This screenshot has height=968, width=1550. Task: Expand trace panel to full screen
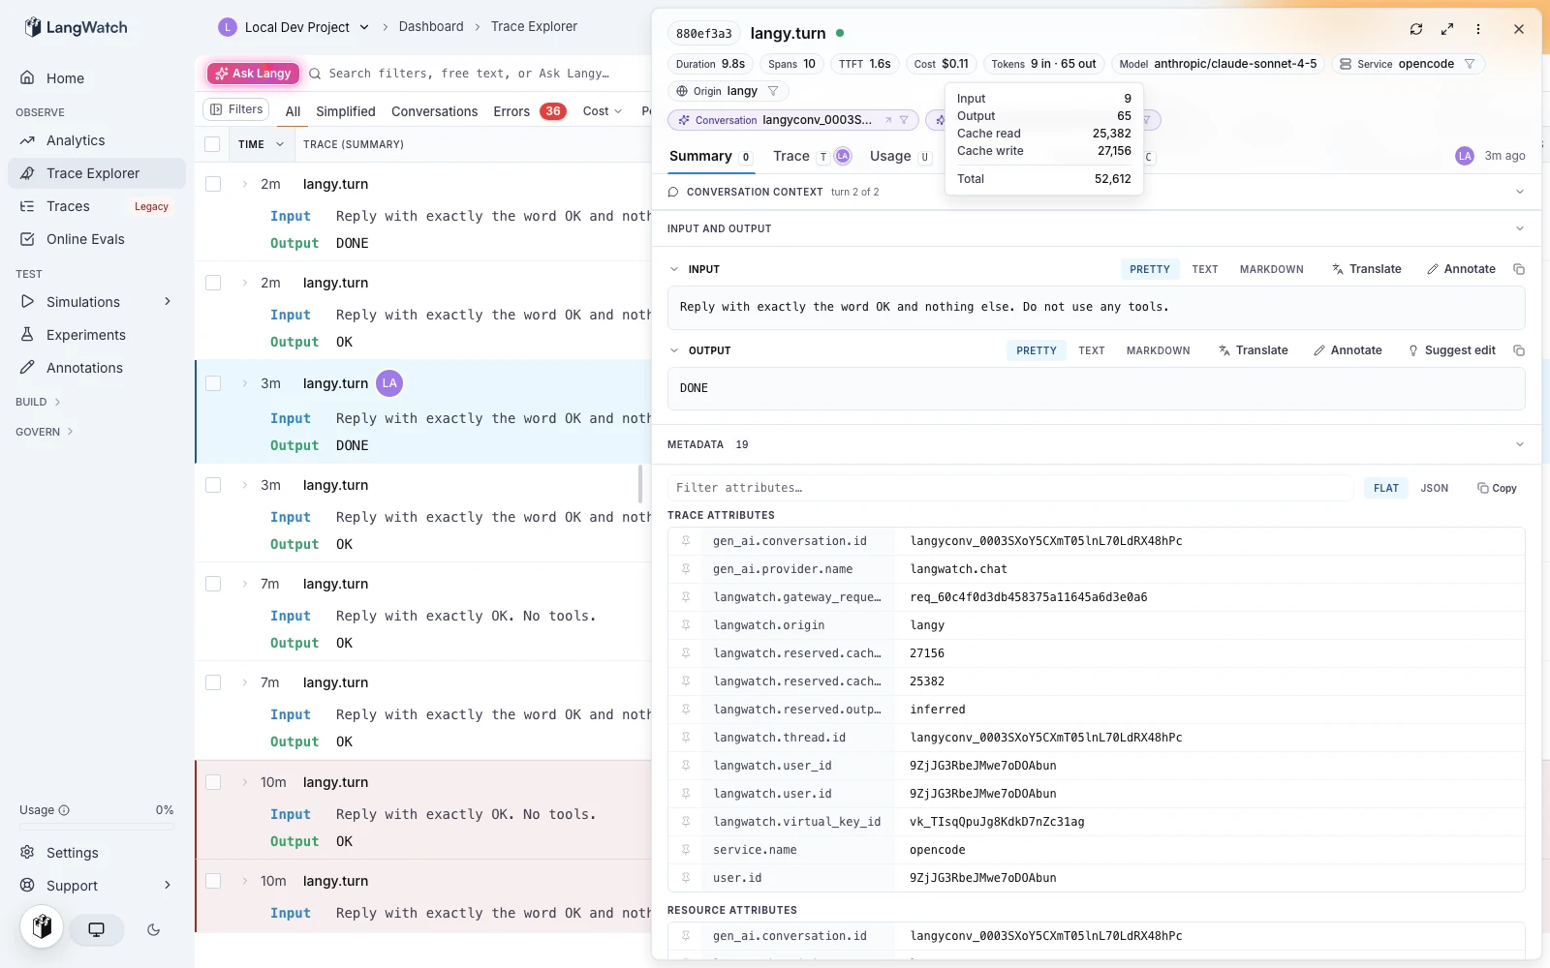(1447, 29)
